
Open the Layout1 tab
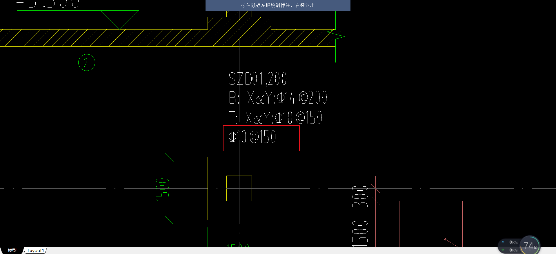[x=36, y=250]
